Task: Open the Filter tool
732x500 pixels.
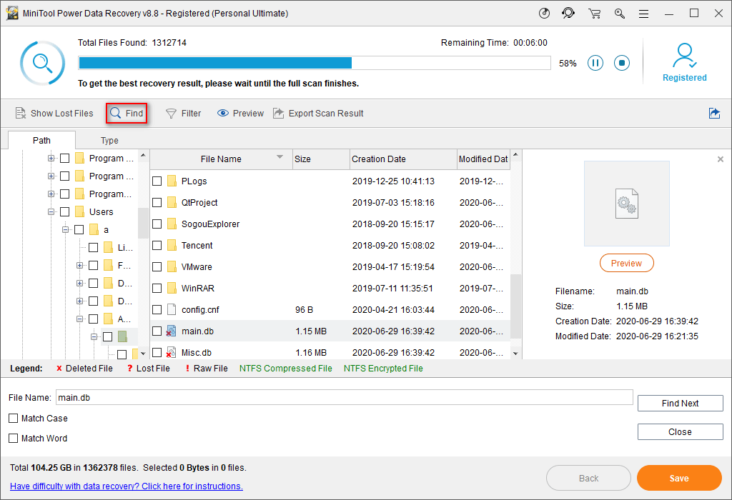Action: [x=184, y=114]
